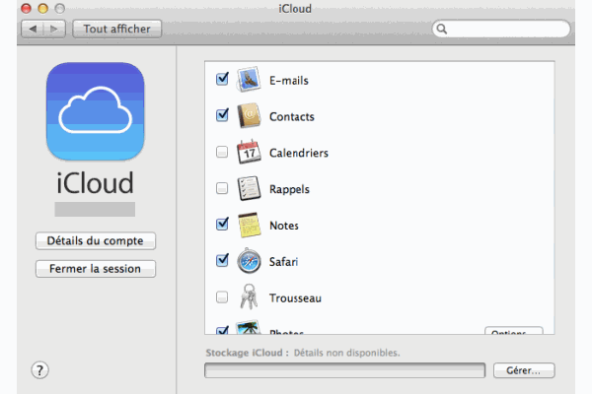Select the Contacts label text
592x394 pixels.
292,117
